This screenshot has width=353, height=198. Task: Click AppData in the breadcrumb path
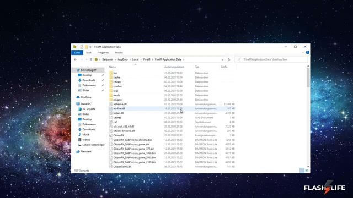pos(122,59)
